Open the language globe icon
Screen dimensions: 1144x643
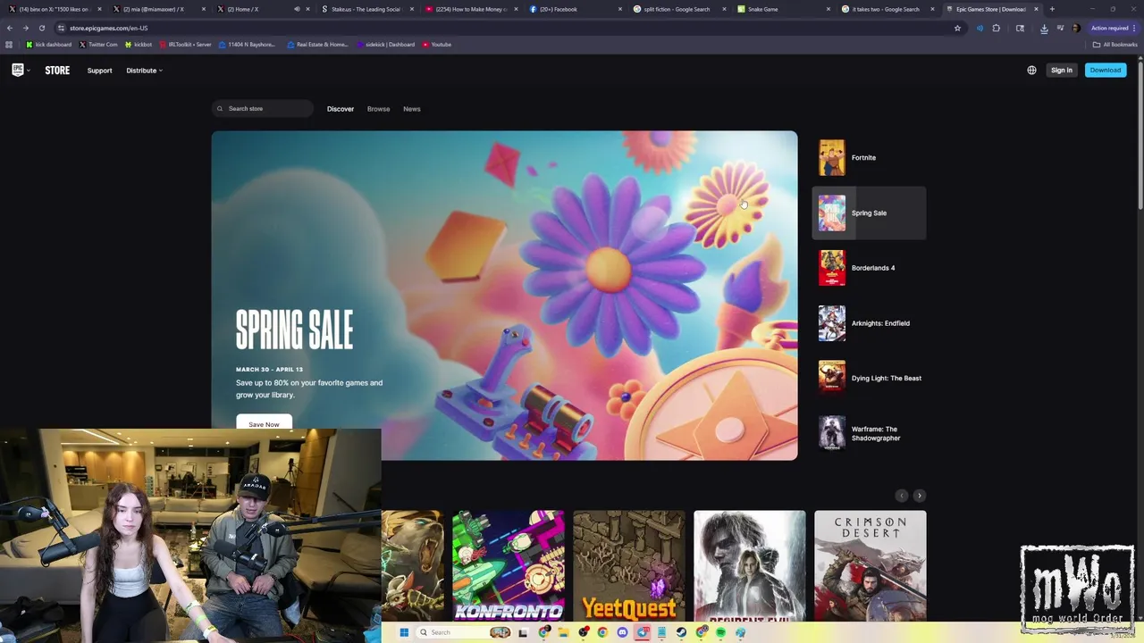pos(1031,70)
